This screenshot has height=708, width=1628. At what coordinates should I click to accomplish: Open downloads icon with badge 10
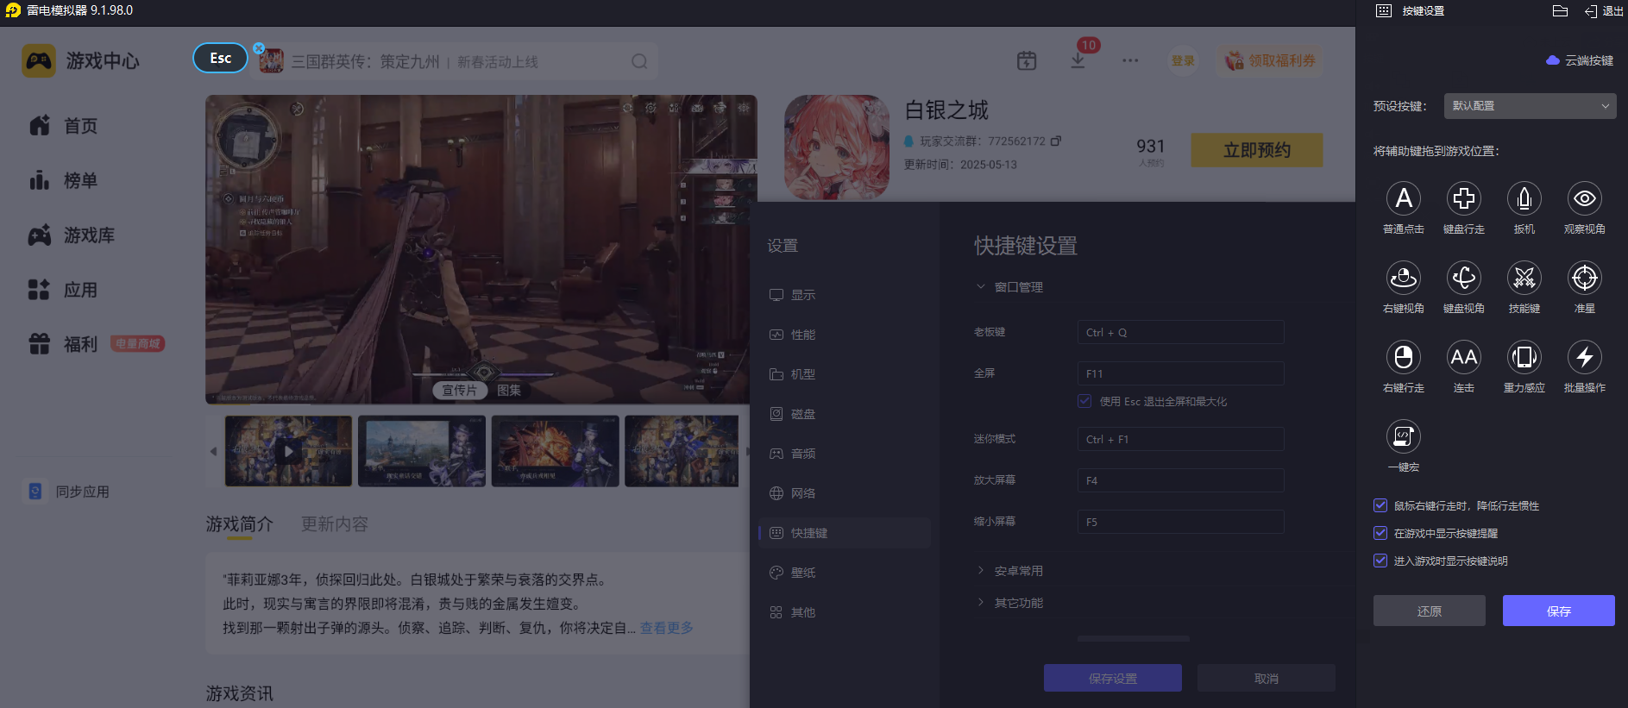[x=1078, y=60]
